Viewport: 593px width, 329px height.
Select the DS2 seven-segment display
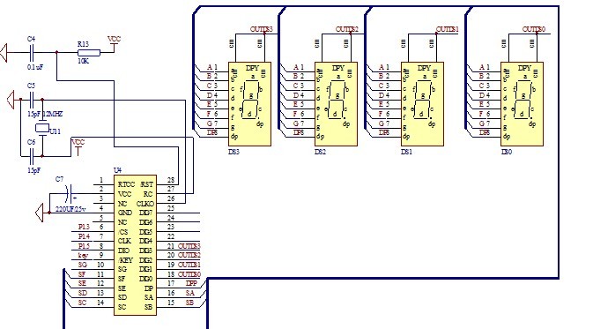[x=336, y=104]
